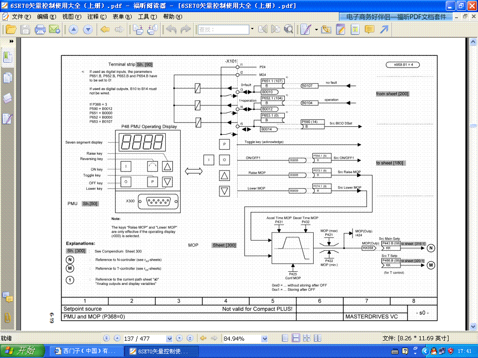This screenshot has width=478, height=358.
Task: Click the Open file folder icon
Action: click(11, 29)
